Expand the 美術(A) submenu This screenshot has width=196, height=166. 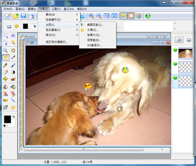(x=59, y=15)
